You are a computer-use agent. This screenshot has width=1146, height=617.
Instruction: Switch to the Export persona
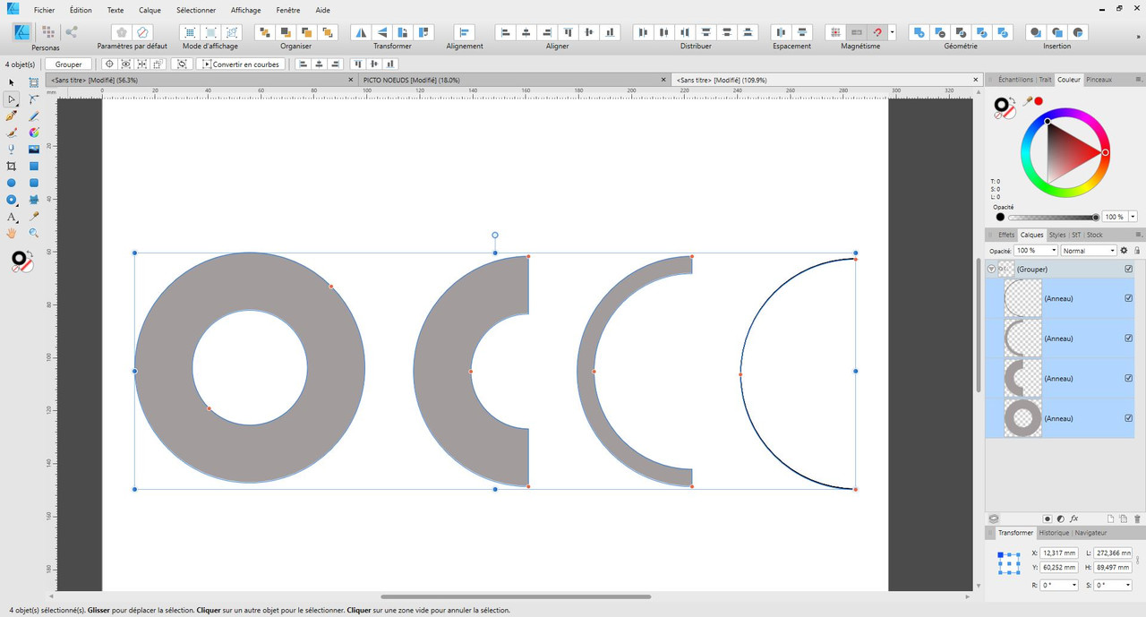[72, 32]
